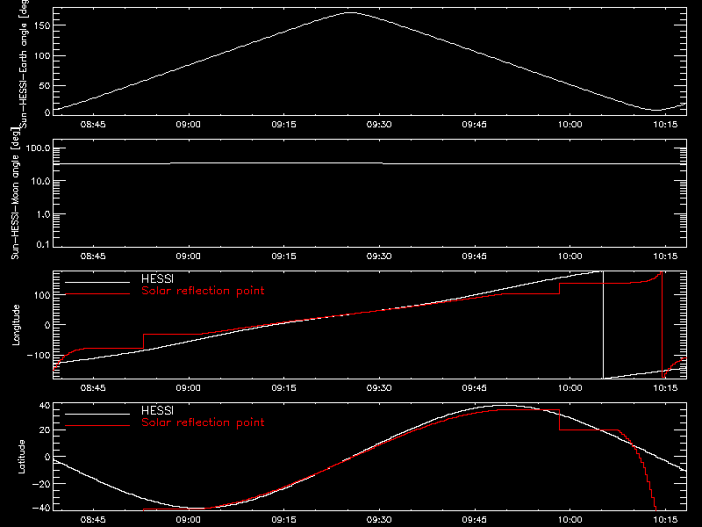Click 09:30 time label under Longitude plot
Screen dimensions: 702x527
(x=379, y=387)
